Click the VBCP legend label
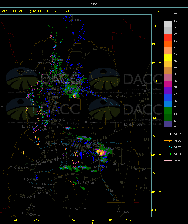The height and width of the screenshot is (224, 188). click(177, 134)
